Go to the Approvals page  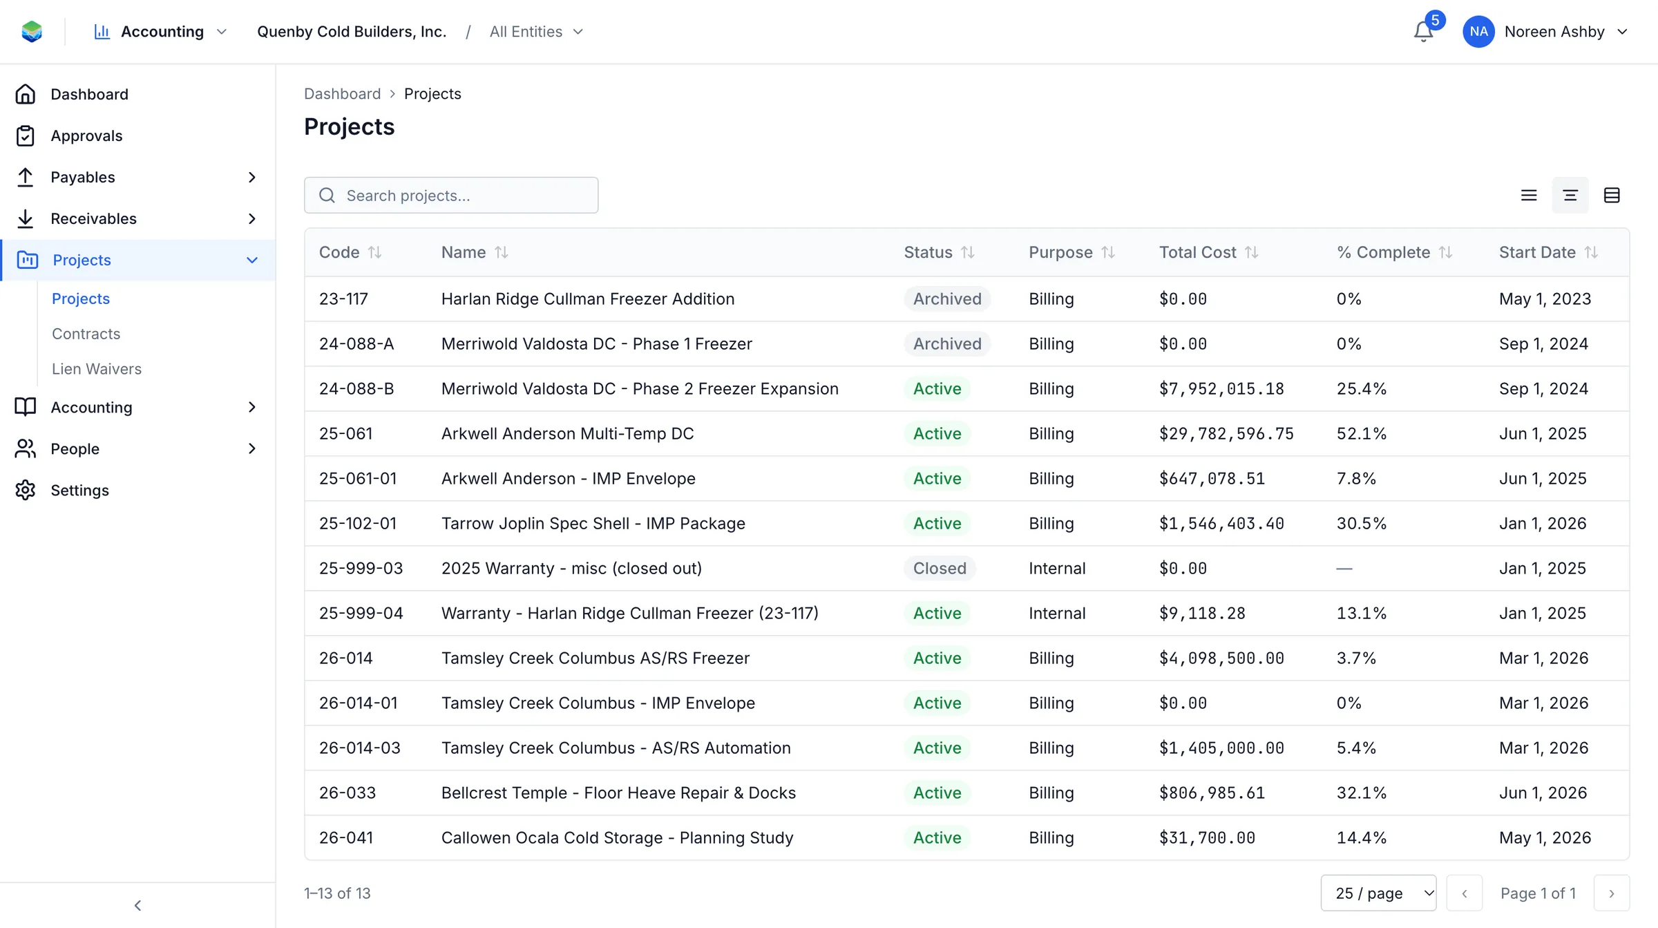86,135
